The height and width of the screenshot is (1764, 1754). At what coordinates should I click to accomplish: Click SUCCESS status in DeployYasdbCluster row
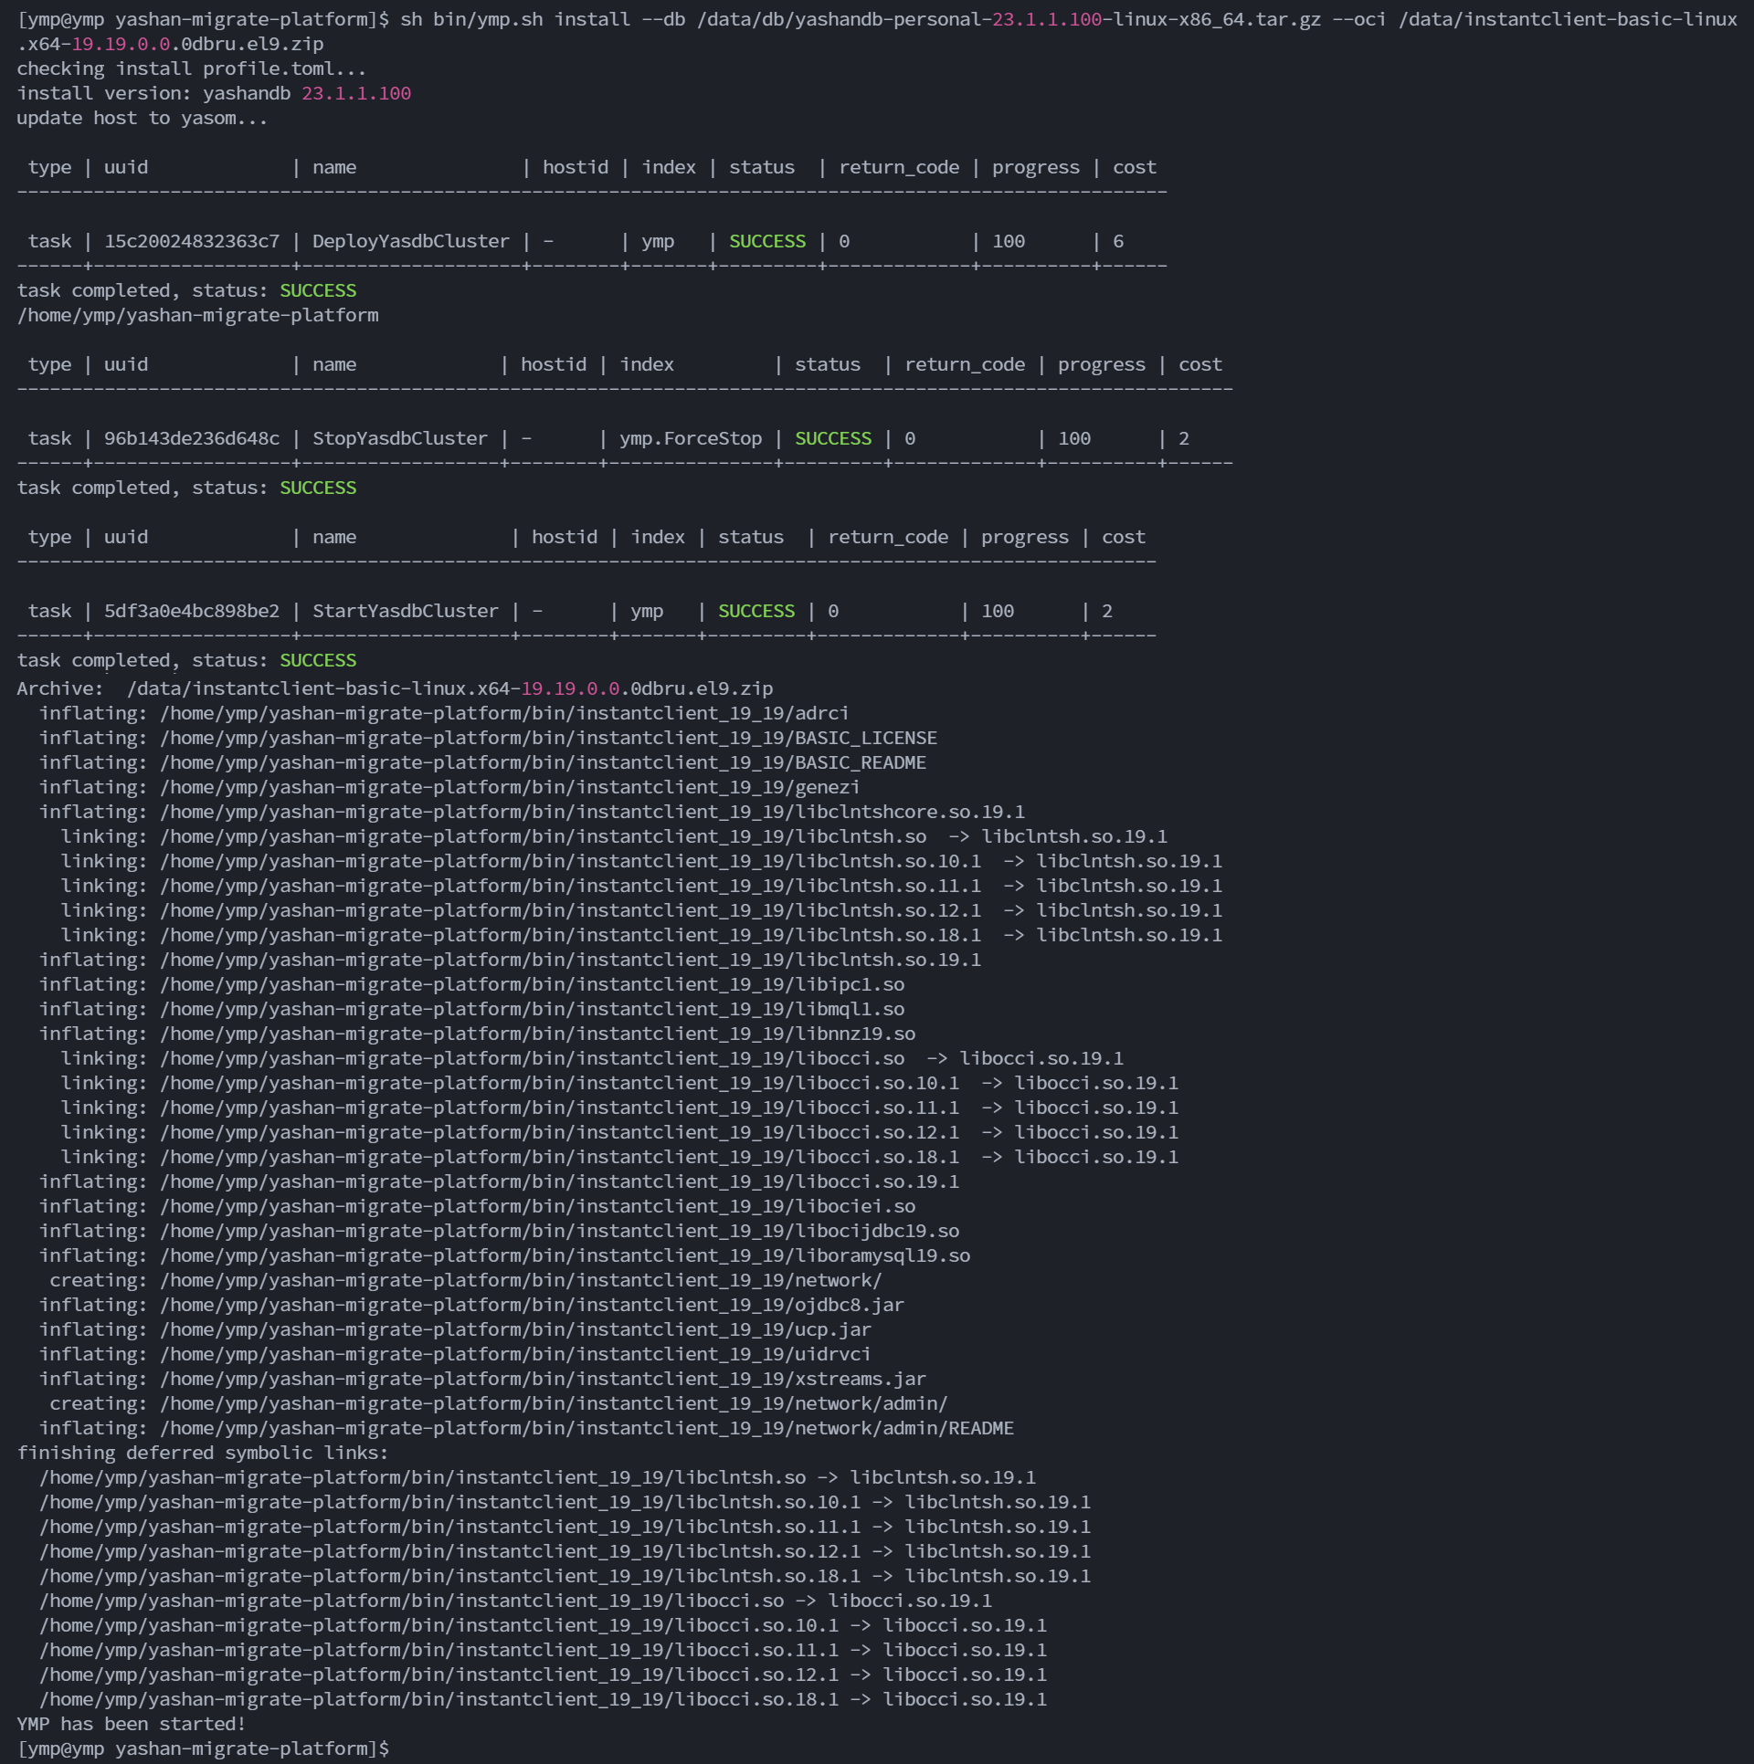(x=766, y=241)
